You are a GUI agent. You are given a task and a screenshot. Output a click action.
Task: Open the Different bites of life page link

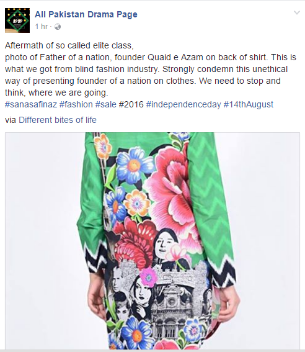(58, 120)
